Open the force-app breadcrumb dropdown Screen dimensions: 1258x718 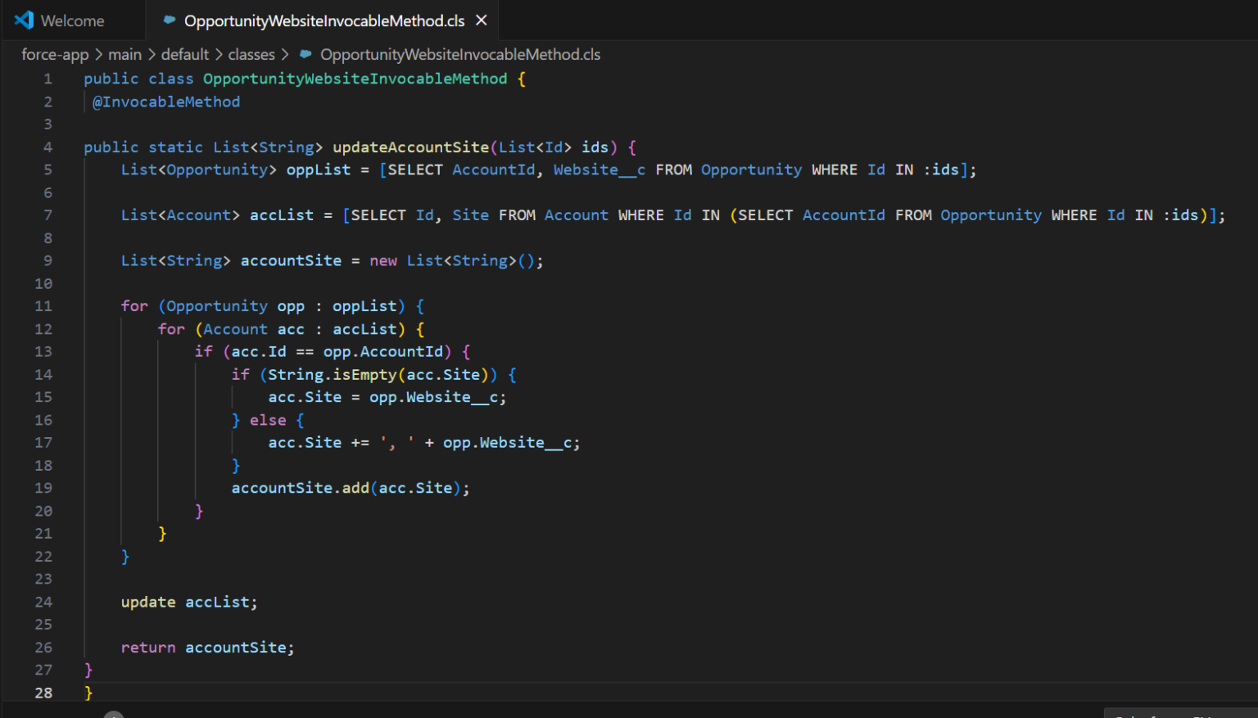coord(55,54)
